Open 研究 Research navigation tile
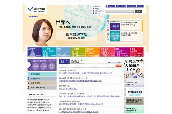 (64, 52)
